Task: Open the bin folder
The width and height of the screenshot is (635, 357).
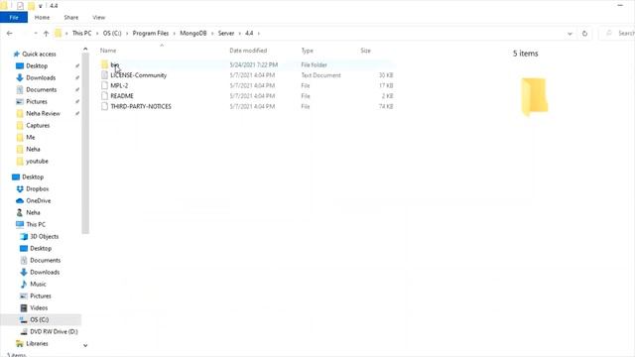Action: click(x=115, y=64)
